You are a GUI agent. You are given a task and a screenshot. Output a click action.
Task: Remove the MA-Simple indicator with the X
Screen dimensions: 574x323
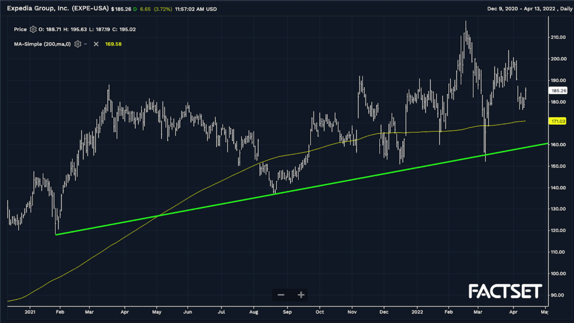pos(96,44)
